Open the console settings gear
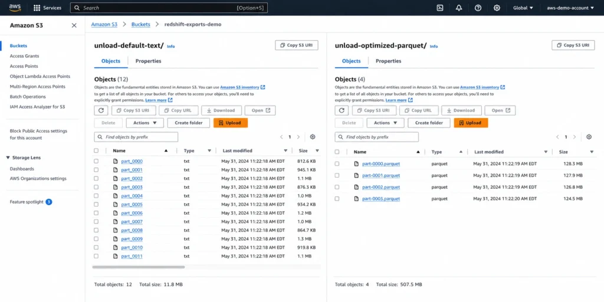The width and height of the screenshot is (604, 302). [497, 8]
